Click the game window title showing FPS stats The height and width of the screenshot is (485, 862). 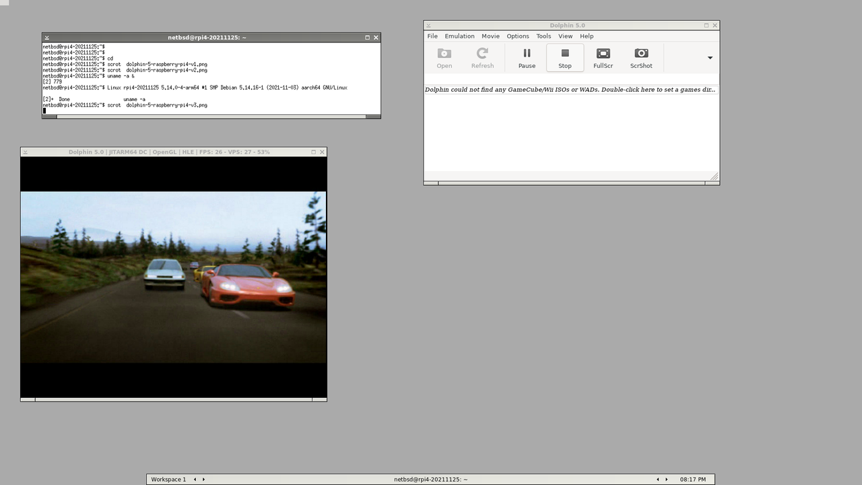(169, 152)
